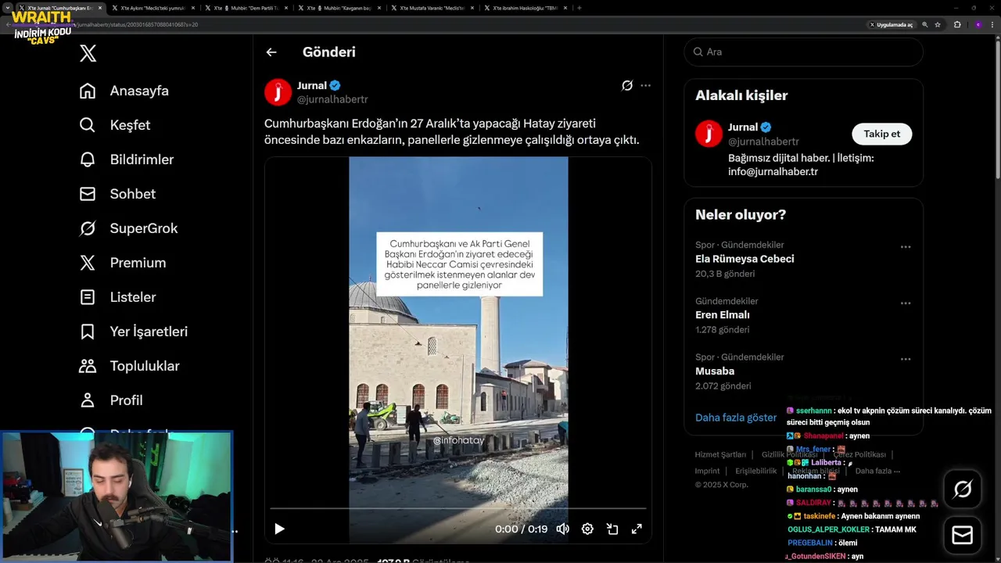Open Keşfet magnifier icon in sidebar
The height and width of the screenshot is (563, 1001).
click(88, 125)
